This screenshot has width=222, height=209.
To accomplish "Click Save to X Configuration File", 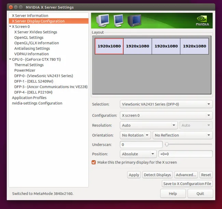I will (x=187, y=184).
